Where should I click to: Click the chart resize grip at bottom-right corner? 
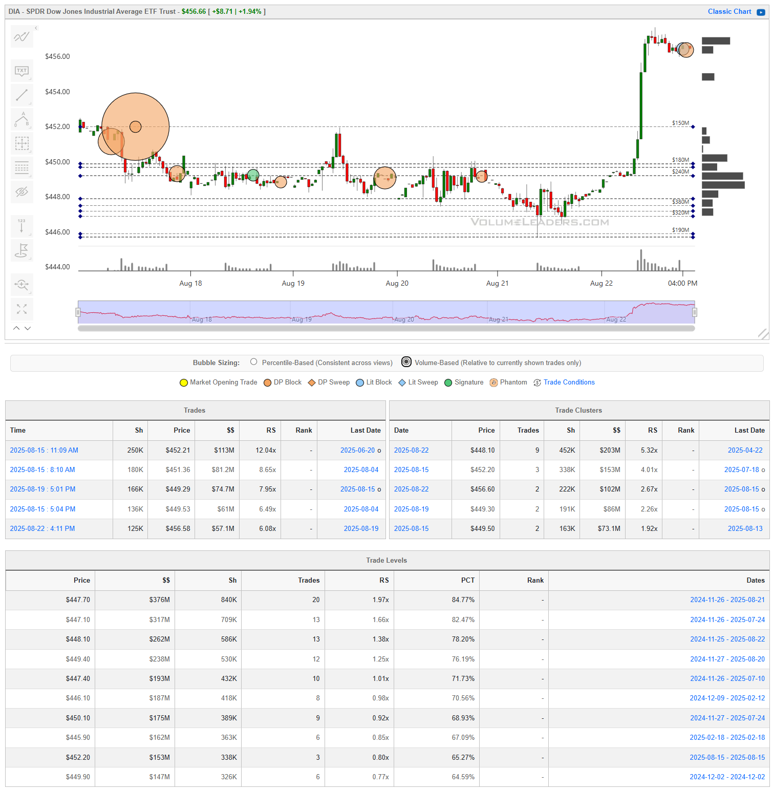click(763, 334)
